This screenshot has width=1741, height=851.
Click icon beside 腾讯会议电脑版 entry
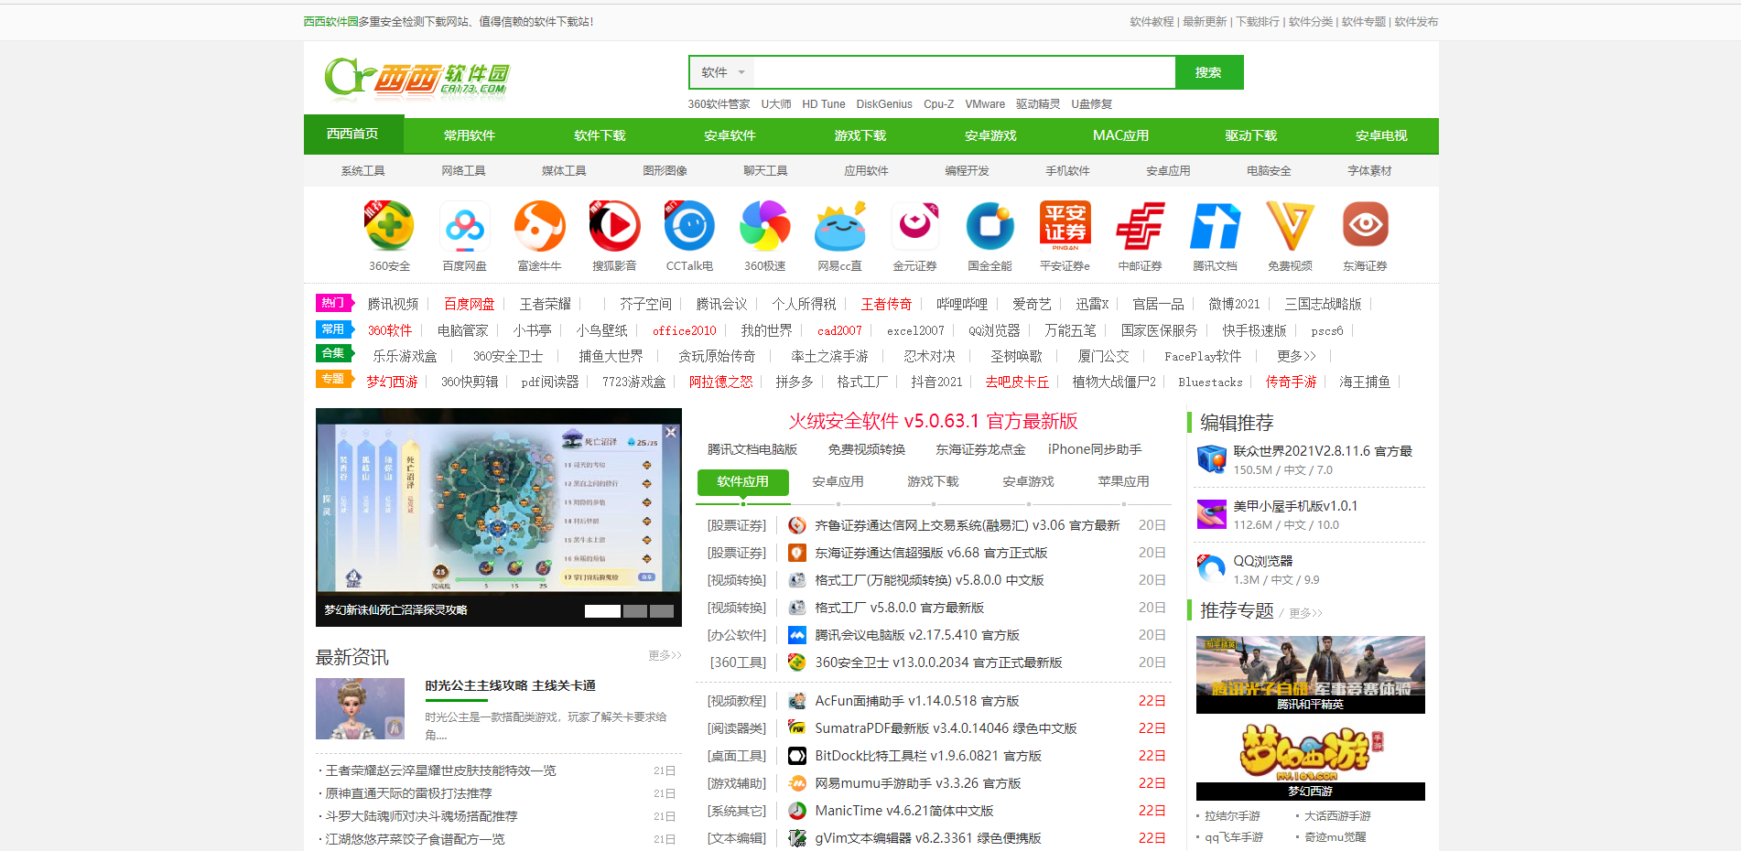(x=797, y=635)
